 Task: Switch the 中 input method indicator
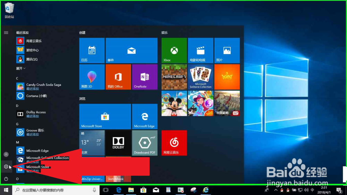tap(312, 190)
